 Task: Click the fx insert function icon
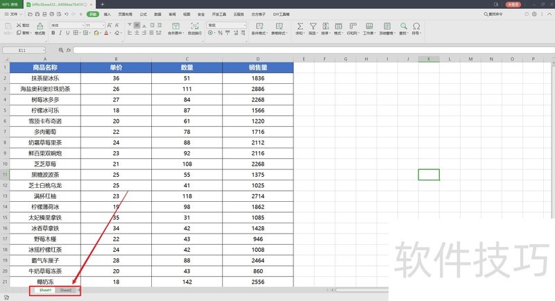pos(69,50)
